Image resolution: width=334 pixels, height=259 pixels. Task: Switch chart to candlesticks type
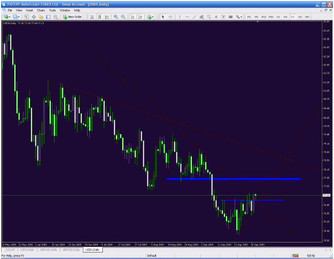click(99, 17)
